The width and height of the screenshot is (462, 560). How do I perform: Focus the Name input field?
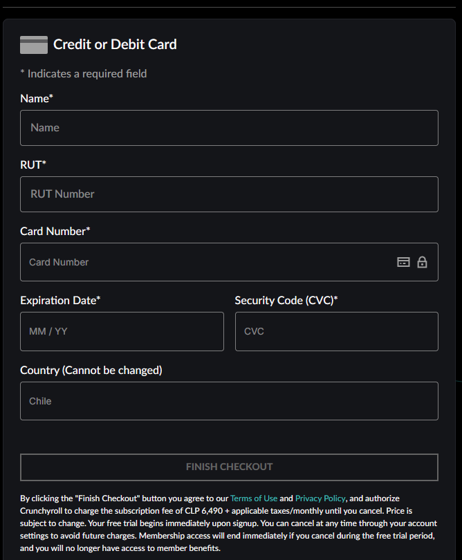[x=229, y=128]
